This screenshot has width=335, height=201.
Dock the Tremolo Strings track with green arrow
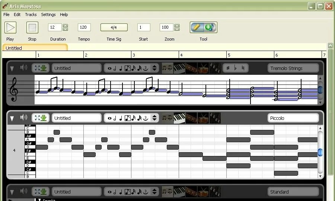click(x=44, y=68)
